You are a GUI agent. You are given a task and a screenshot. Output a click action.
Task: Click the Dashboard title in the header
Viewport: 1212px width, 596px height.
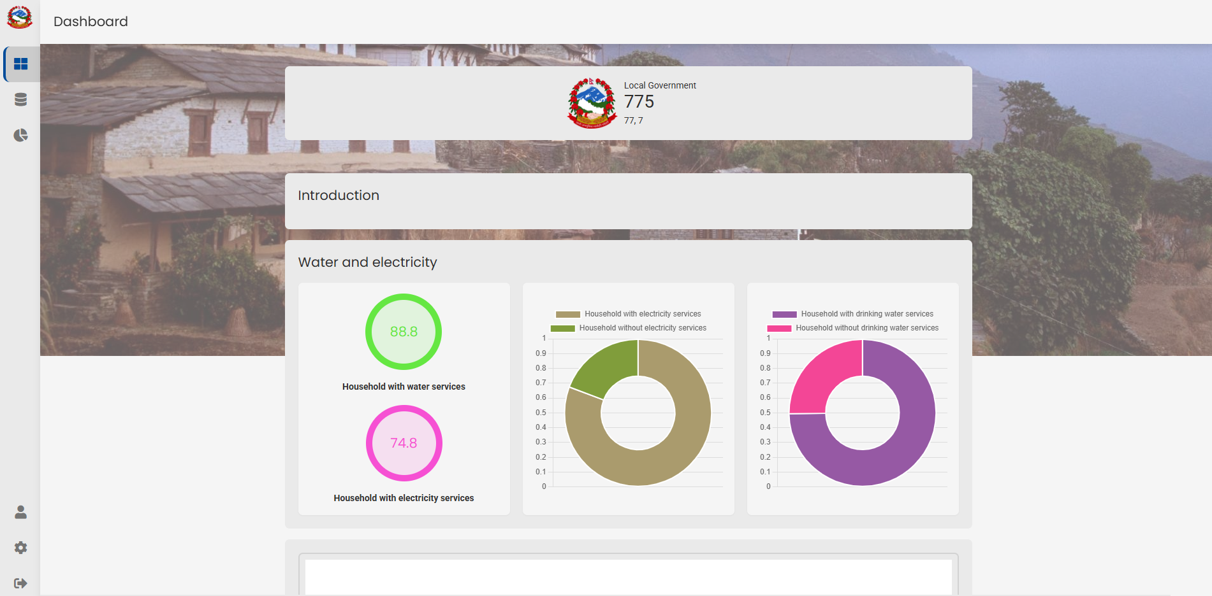pyautogui.click(x=91, y=21)
